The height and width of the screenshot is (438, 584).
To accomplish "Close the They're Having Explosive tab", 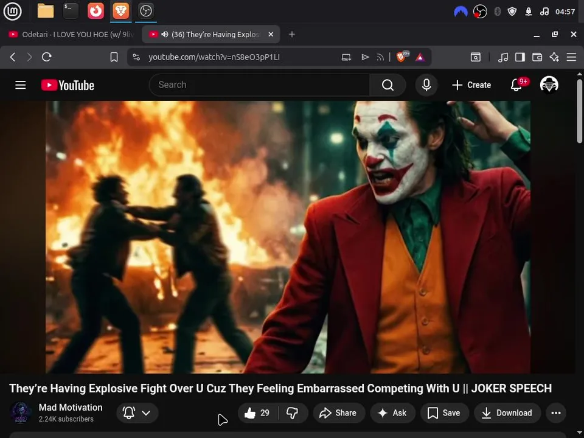I will click(271, 34).
